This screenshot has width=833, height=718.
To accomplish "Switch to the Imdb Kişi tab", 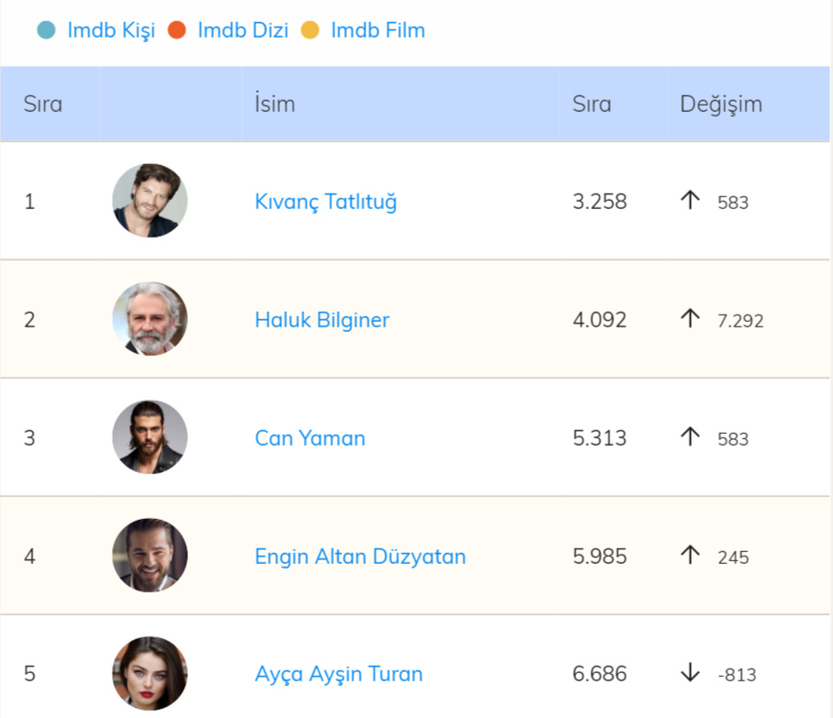I will 111,30.
